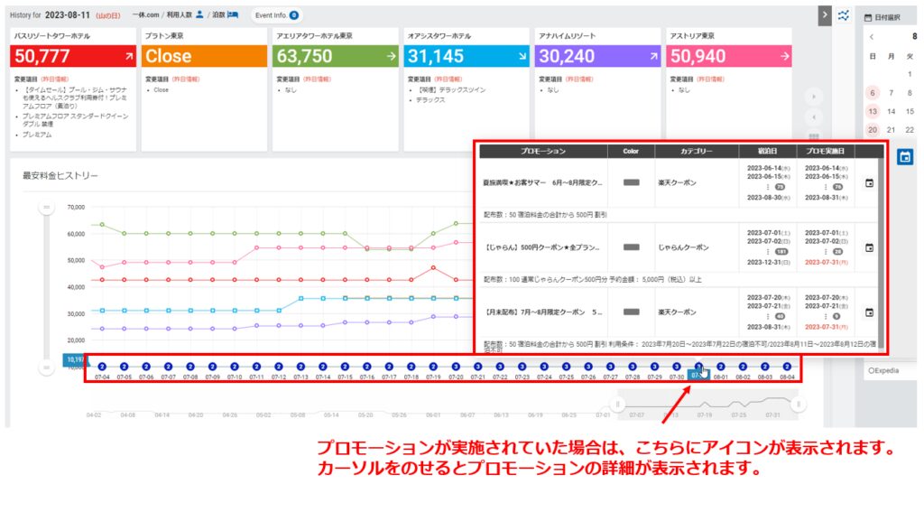Collapse the right panel with the arrow button
This screenshot has height=512, width=924.
click(x=825, y=15)
